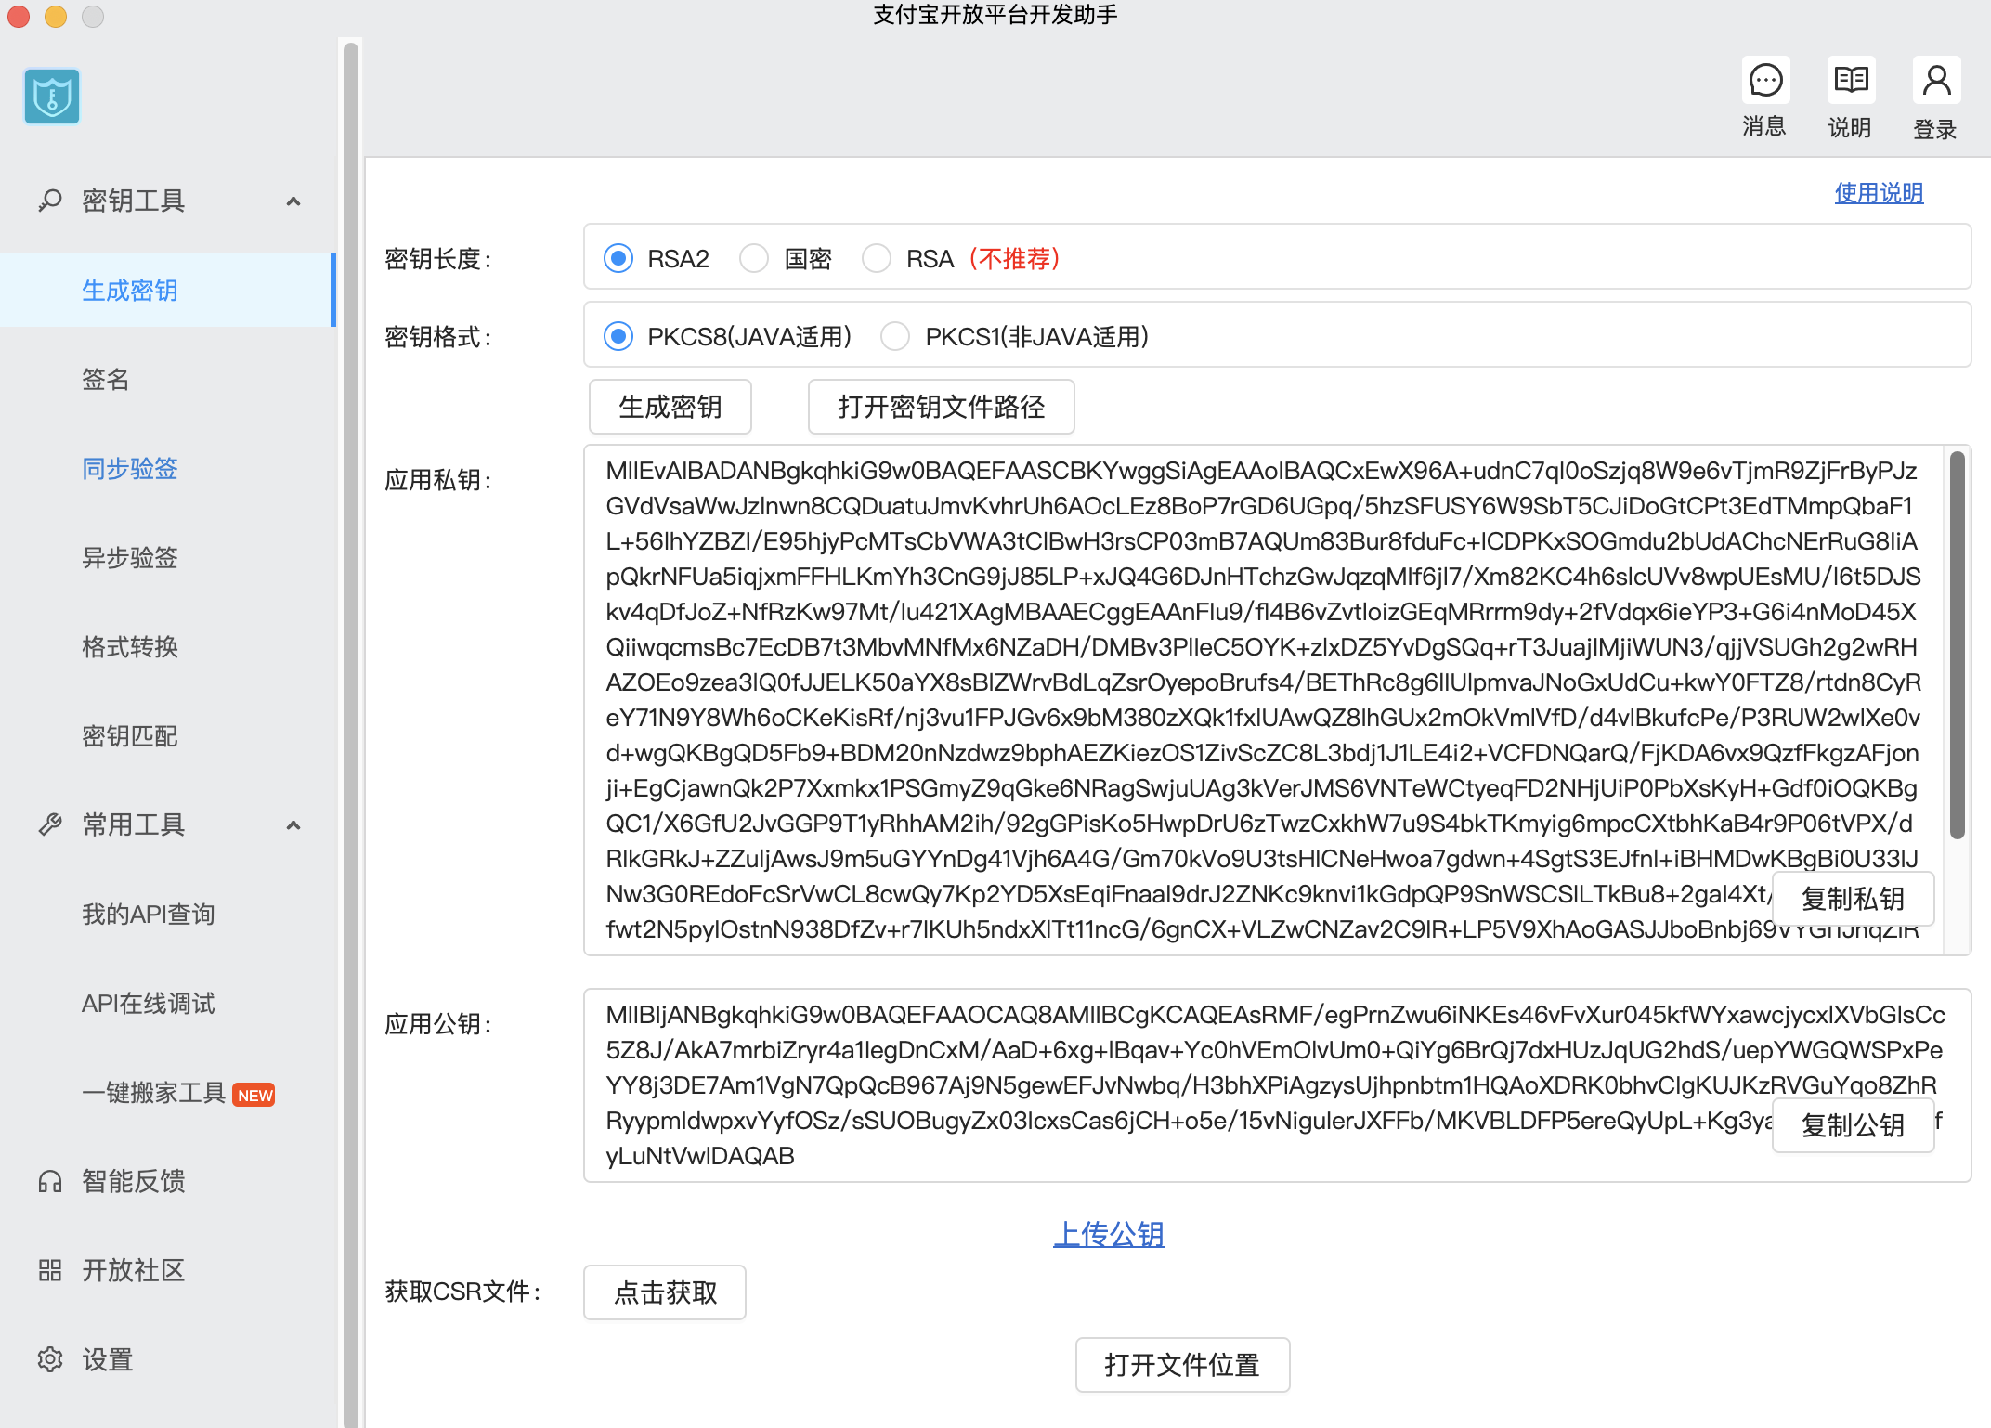The image size is (1991, 1428).
Task: Choose PKCS8(JAVA适用) key format
Action: click(618, 336)
